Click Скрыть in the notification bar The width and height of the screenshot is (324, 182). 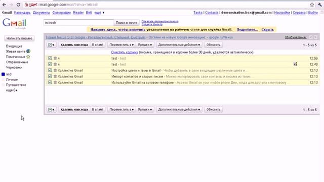coord(267,29)
